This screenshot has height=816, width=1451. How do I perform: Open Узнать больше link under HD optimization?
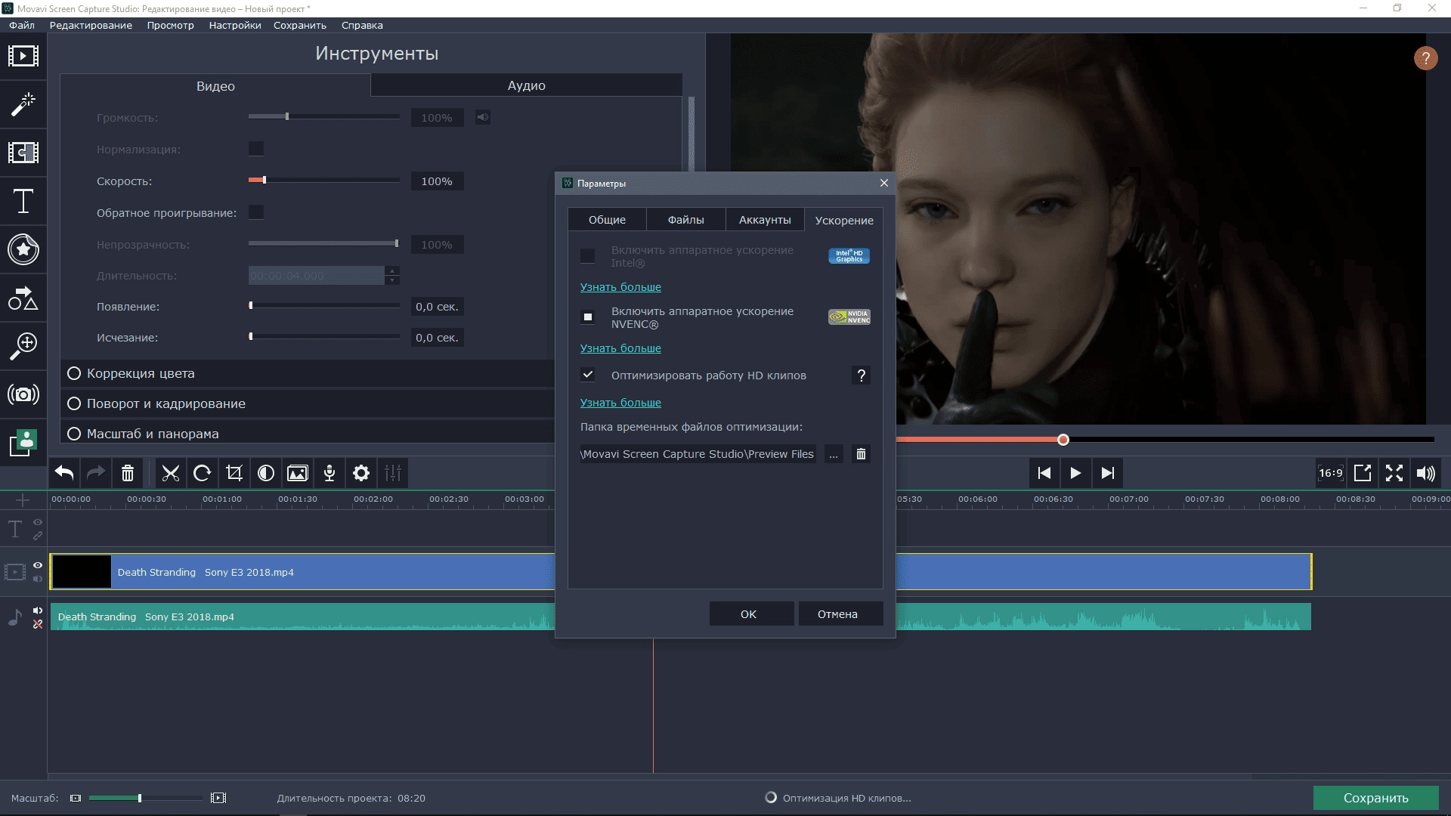(x=620, y=403)
